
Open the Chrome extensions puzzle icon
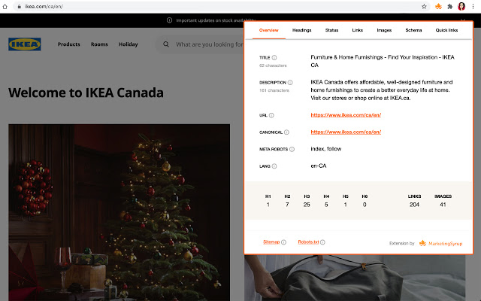(x=450, y=7)
